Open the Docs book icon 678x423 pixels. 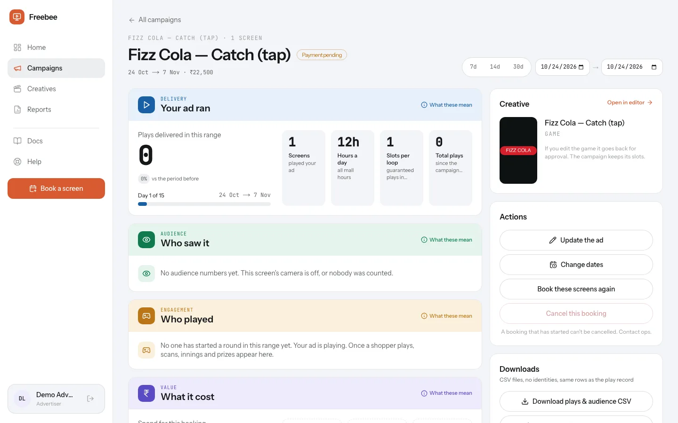tap(17, 141)
